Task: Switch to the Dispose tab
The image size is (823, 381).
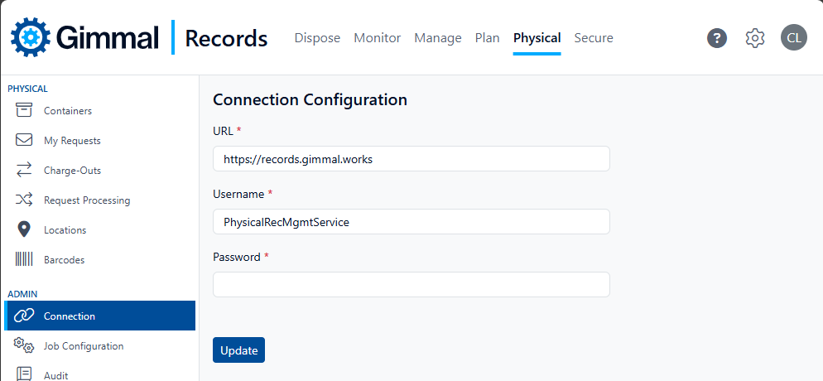Action: coord(317,38)
